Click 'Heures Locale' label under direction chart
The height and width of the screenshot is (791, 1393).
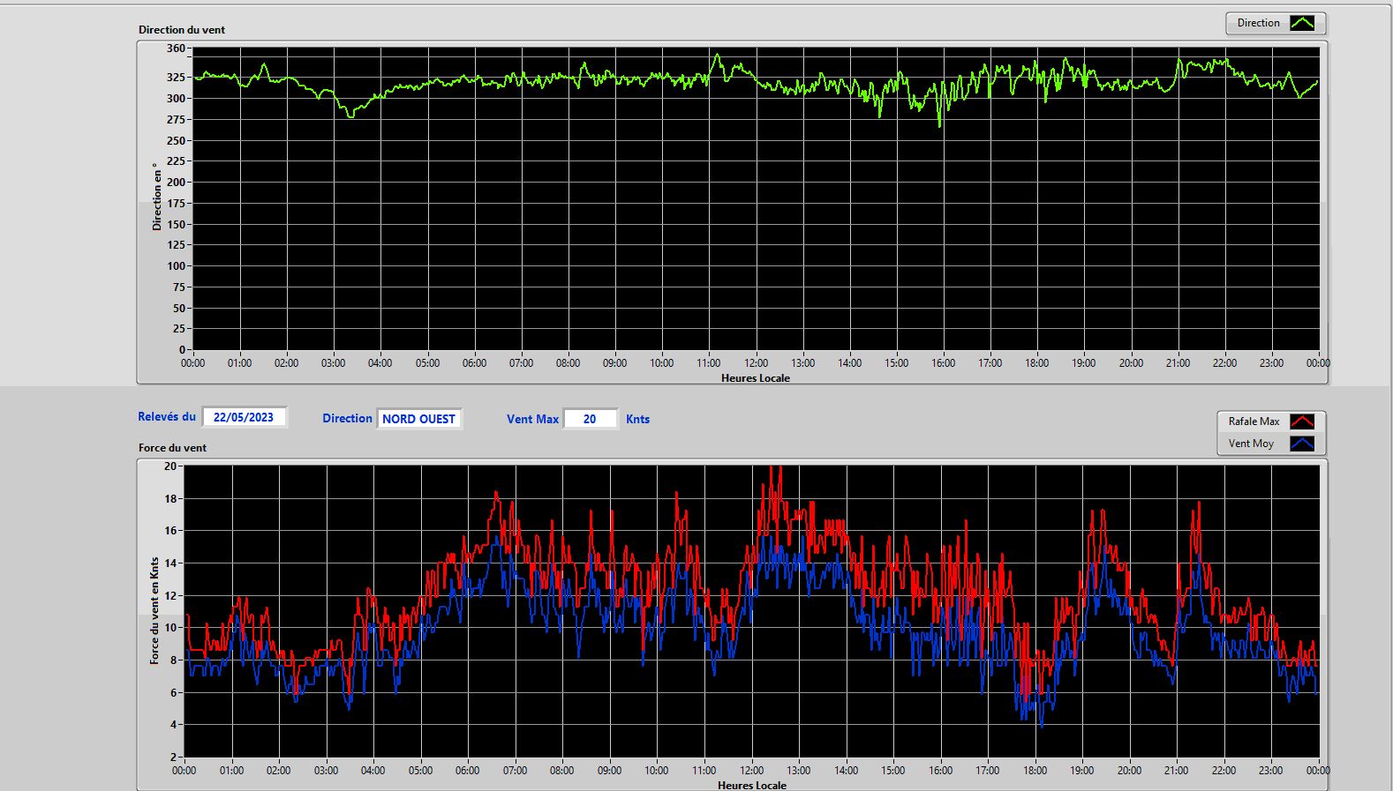click(x=756, y=378)
